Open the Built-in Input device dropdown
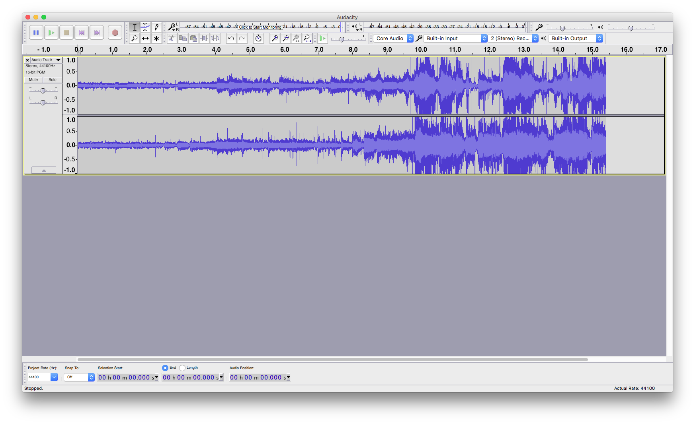The height and width of the screenshot is (424, 695). point(455,38)
